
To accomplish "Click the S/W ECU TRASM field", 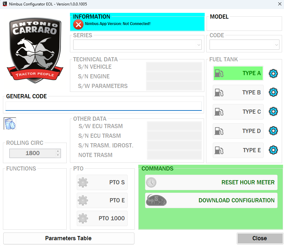I will coord(174,126).
